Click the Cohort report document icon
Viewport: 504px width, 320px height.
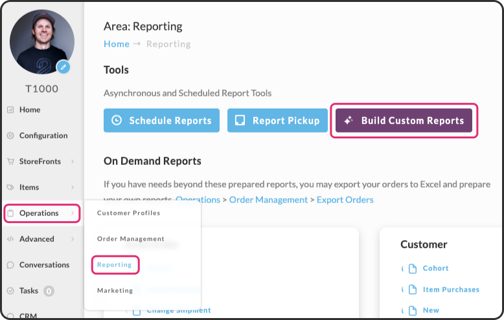point(413,268)
